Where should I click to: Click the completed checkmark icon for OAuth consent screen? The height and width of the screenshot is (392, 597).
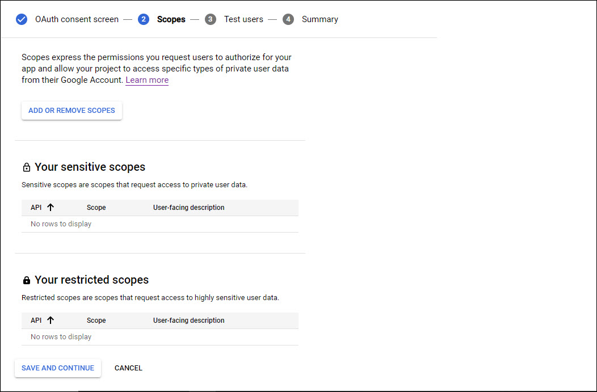point(22,19)
